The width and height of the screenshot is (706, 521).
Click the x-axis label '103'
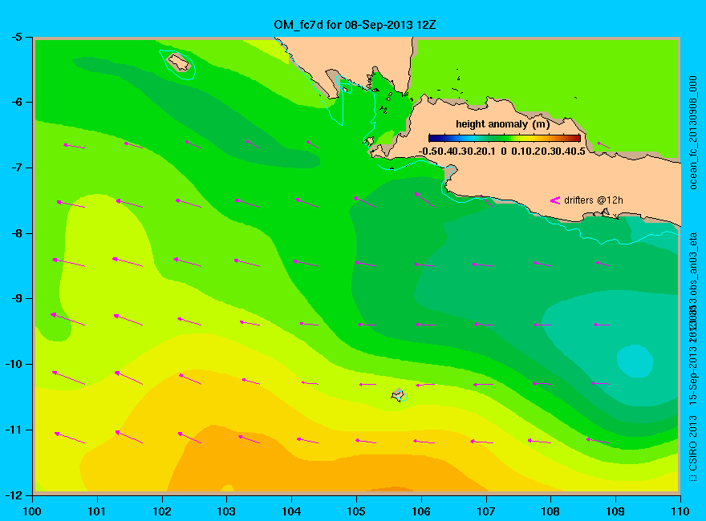pos(226,511)
